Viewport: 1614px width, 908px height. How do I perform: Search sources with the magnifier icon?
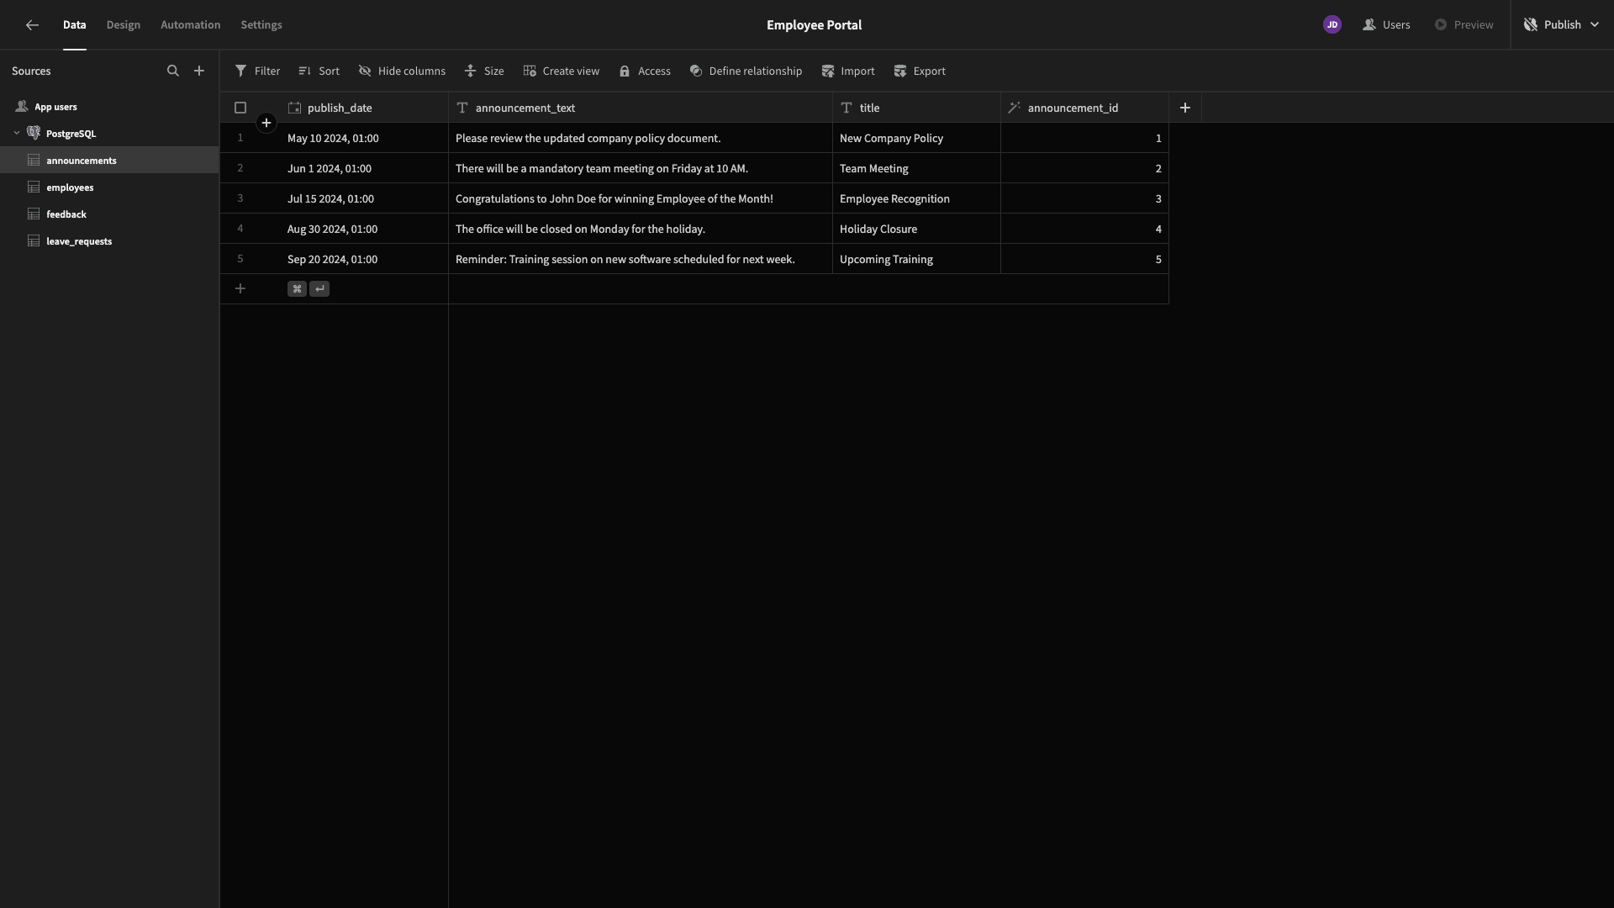tap(173, 71)
